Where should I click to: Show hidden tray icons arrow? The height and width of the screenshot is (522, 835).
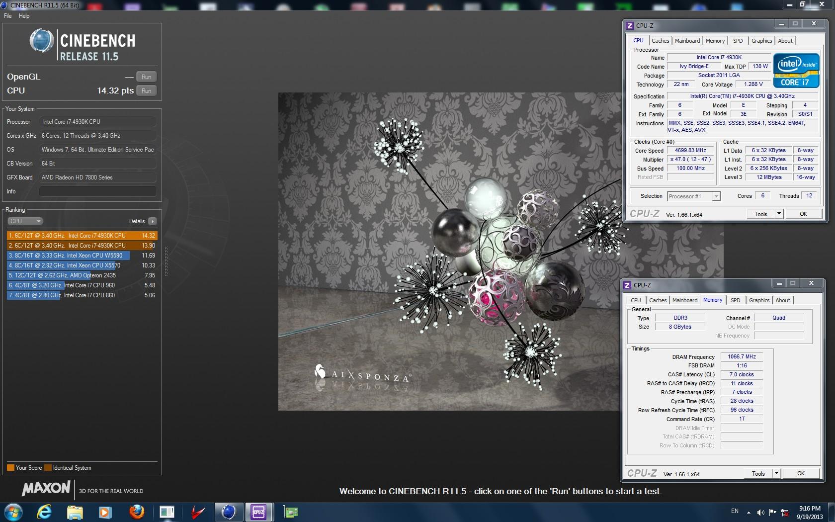tap(749, 512)
